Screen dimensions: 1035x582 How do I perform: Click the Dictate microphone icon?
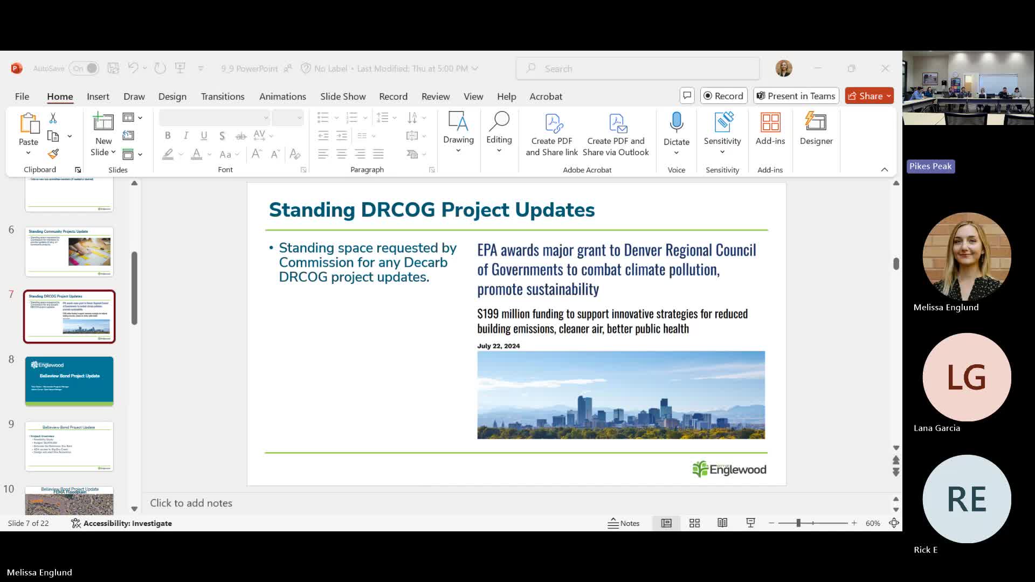pos(676,123)
